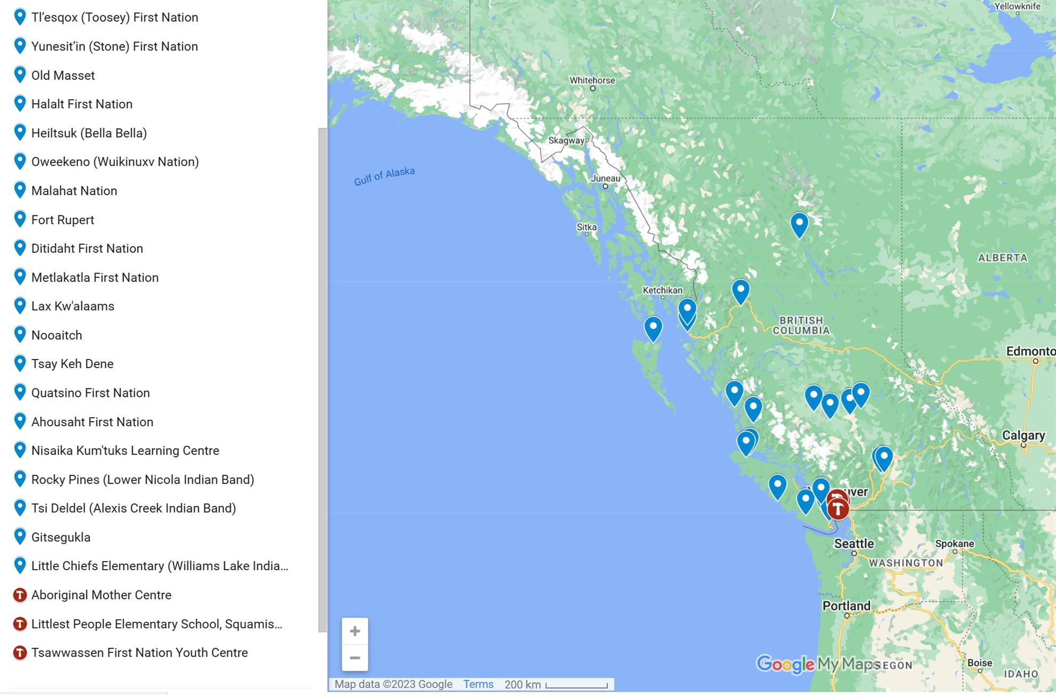Image resolution: width=1056 pixels, height=695 pixels.
Task: Select Rocky Pines (Lower Nicola Indian Band)
Action: coord(142,480)
